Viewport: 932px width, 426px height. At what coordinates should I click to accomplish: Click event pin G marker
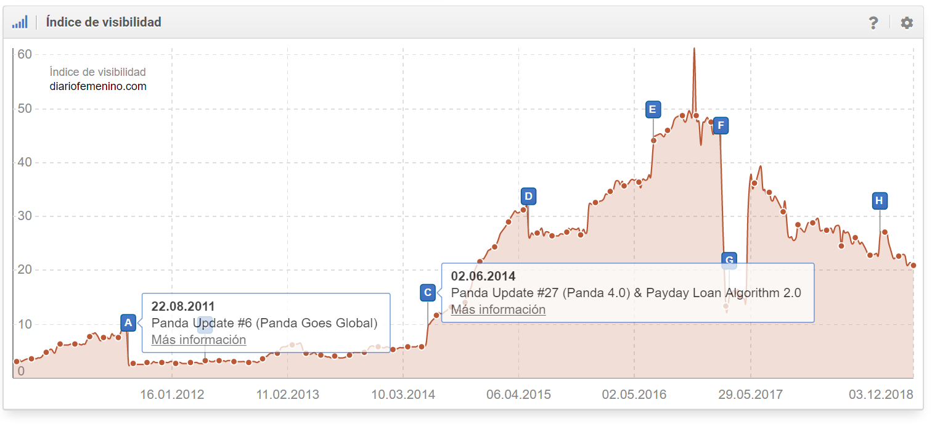pyautogui.click(x=729, y=261)
